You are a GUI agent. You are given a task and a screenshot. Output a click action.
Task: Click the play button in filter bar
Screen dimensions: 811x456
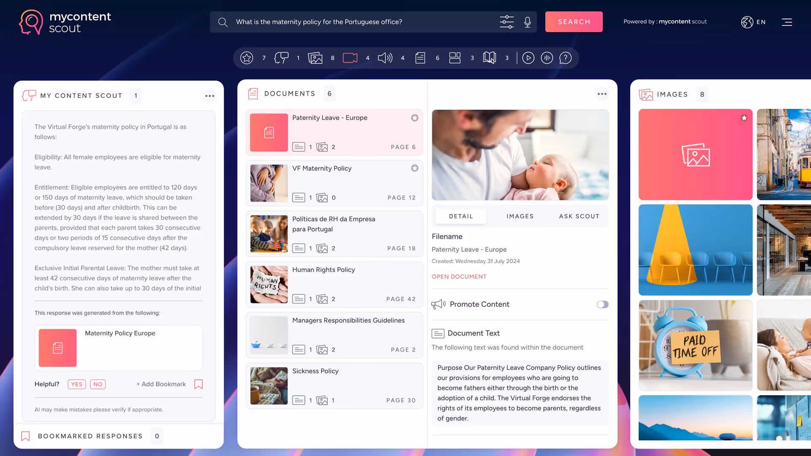[x=528, y=58]
